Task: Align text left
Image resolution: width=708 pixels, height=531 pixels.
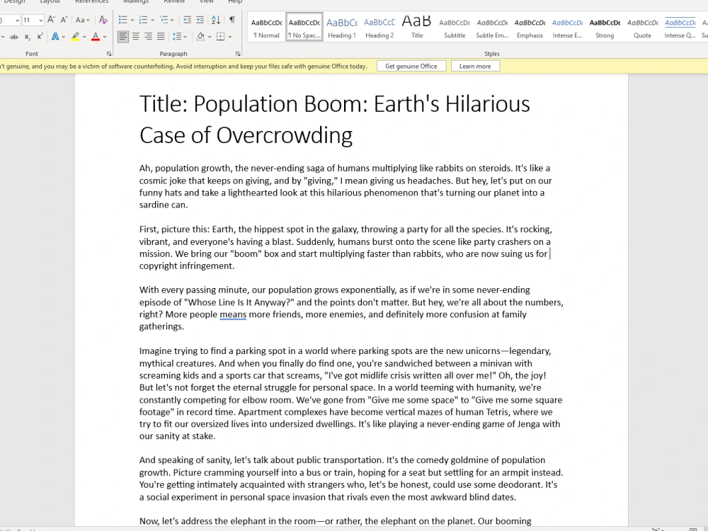Action: 122,37
